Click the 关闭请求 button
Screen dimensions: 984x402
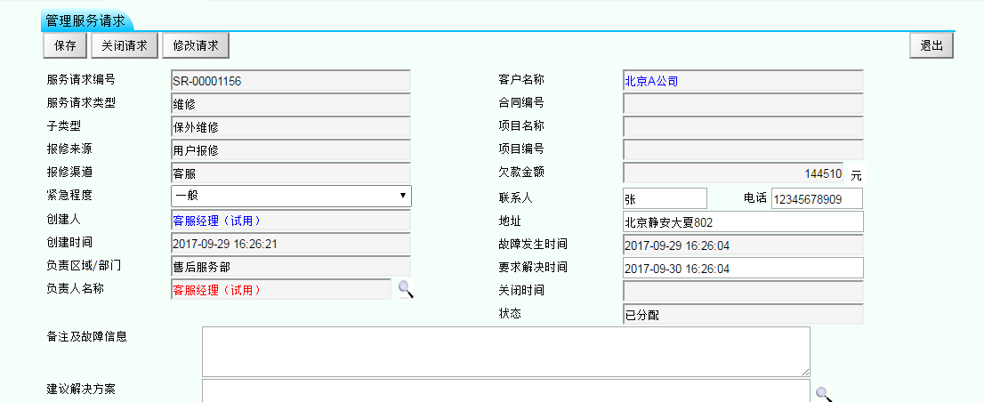click(x=125, y=45)
